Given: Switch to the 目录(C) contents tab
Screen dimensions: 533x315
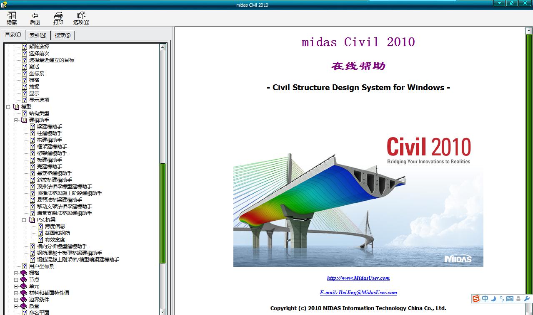Looking at the screenshot, I should (x=13, y=34).
